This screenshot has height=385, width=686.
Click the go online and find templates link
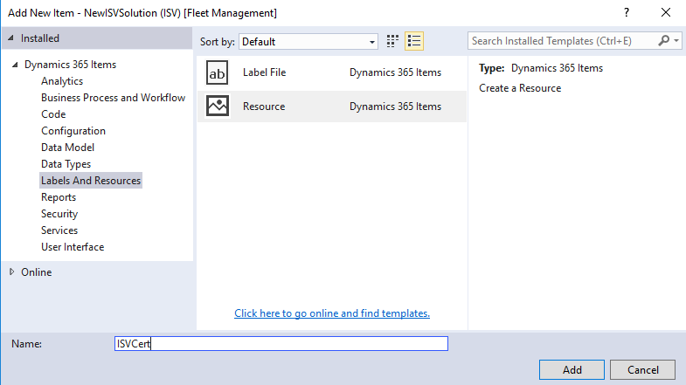(332, 313)
